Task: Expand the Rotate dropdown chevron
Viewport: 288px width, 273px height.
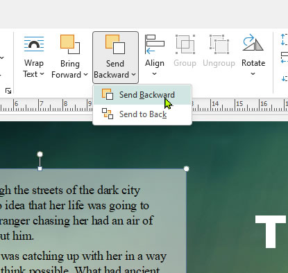Action: click(253, 74)
